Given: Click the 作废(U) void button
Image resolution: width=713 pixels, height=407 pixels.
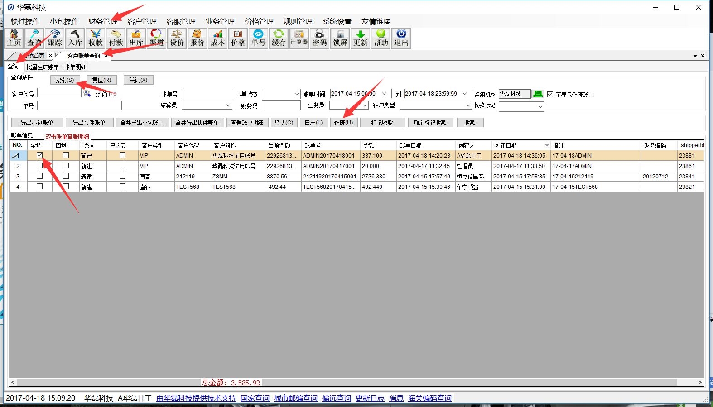Looking at the screenshot, I should click(x=343, y=123).
